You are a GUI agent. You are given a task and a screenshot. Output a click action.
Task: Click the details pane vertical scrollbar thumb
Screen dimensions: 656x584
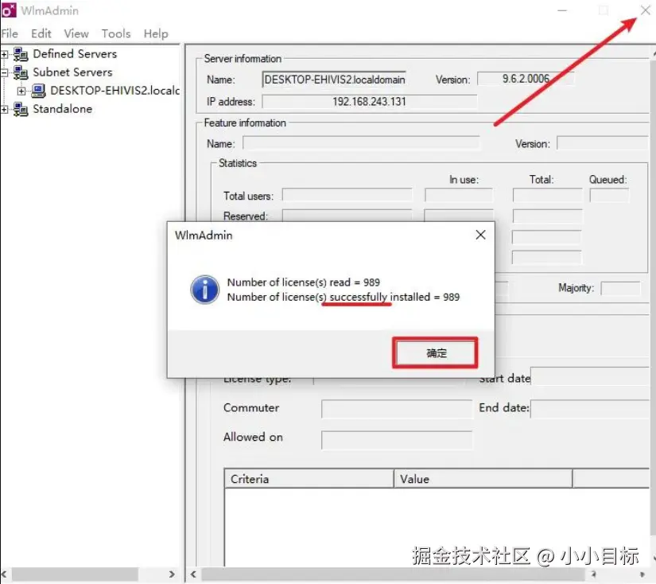[x=653, y=298]
